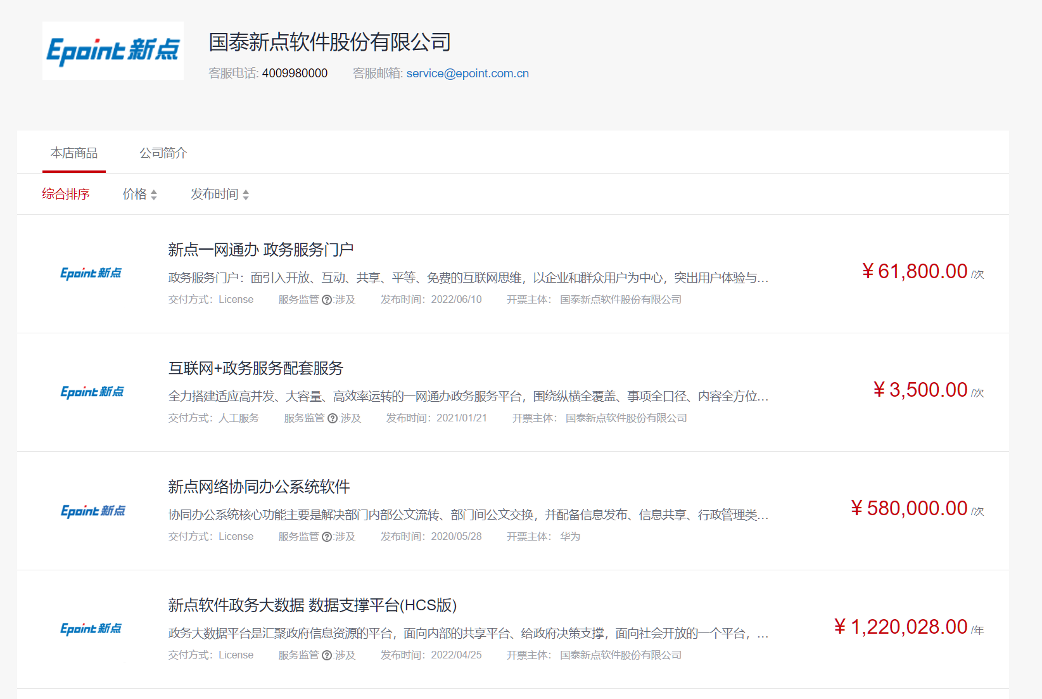Click 服务监管 help icon in 新点网络协同办公系统软件 row
The width and height of the screenshot is (1042, 699).
point(327,537)
